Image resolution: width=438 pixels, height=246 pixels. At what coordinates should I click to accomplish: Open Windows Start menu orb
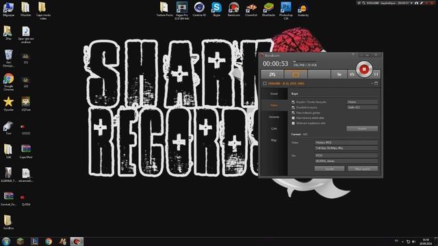tap(6, 241)
